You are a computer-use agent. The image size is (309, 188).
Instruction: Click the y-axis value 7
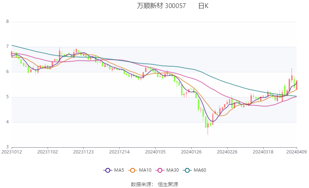[8, 47]
